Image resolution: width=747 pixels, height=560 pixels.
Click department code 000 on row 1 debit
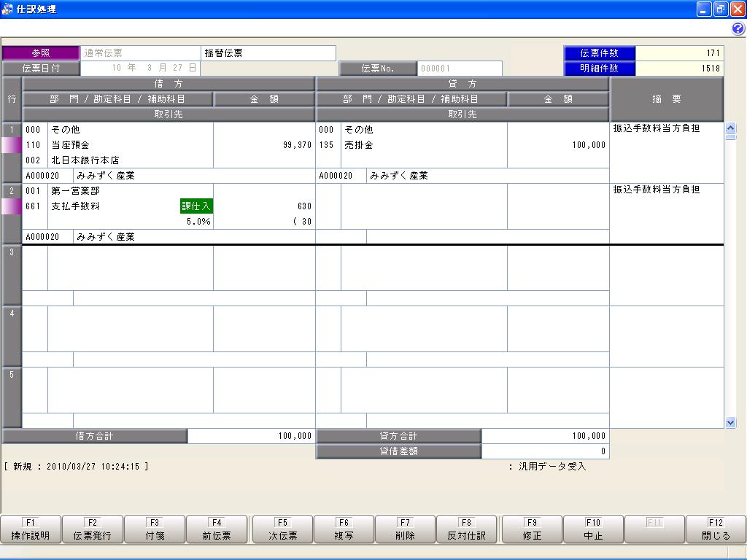coord(33,130)
